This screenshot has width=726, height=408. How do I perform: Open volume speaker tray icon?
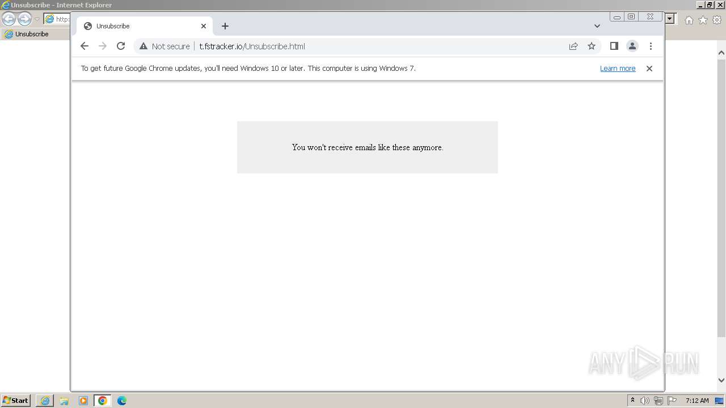[x=645, y=401]
